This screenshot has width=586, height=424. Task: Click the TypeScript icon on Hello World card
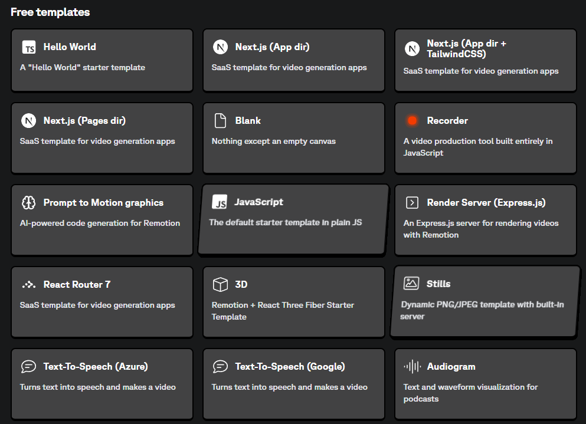tap(29, 47)
